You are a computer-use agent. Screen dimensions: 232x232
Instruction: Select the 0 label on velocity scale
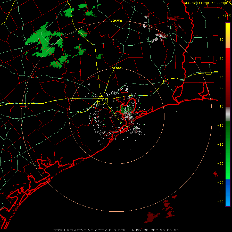pyautogui.click(x=222, y=116)
